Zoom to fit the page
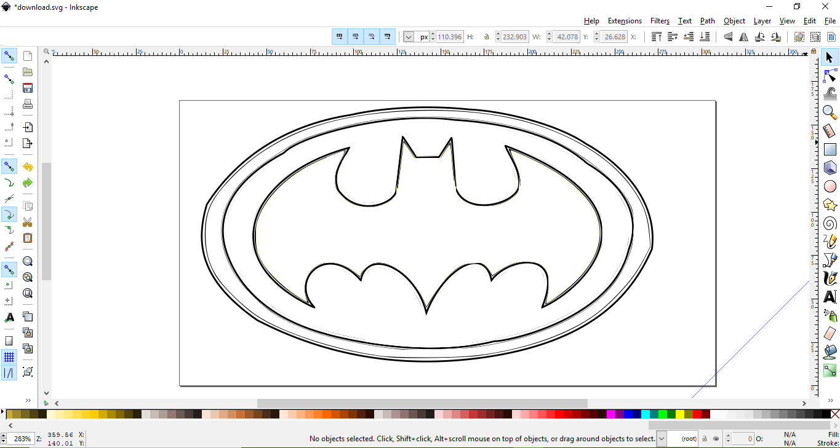This screenshot has height=448, width=840. point(28,293)
